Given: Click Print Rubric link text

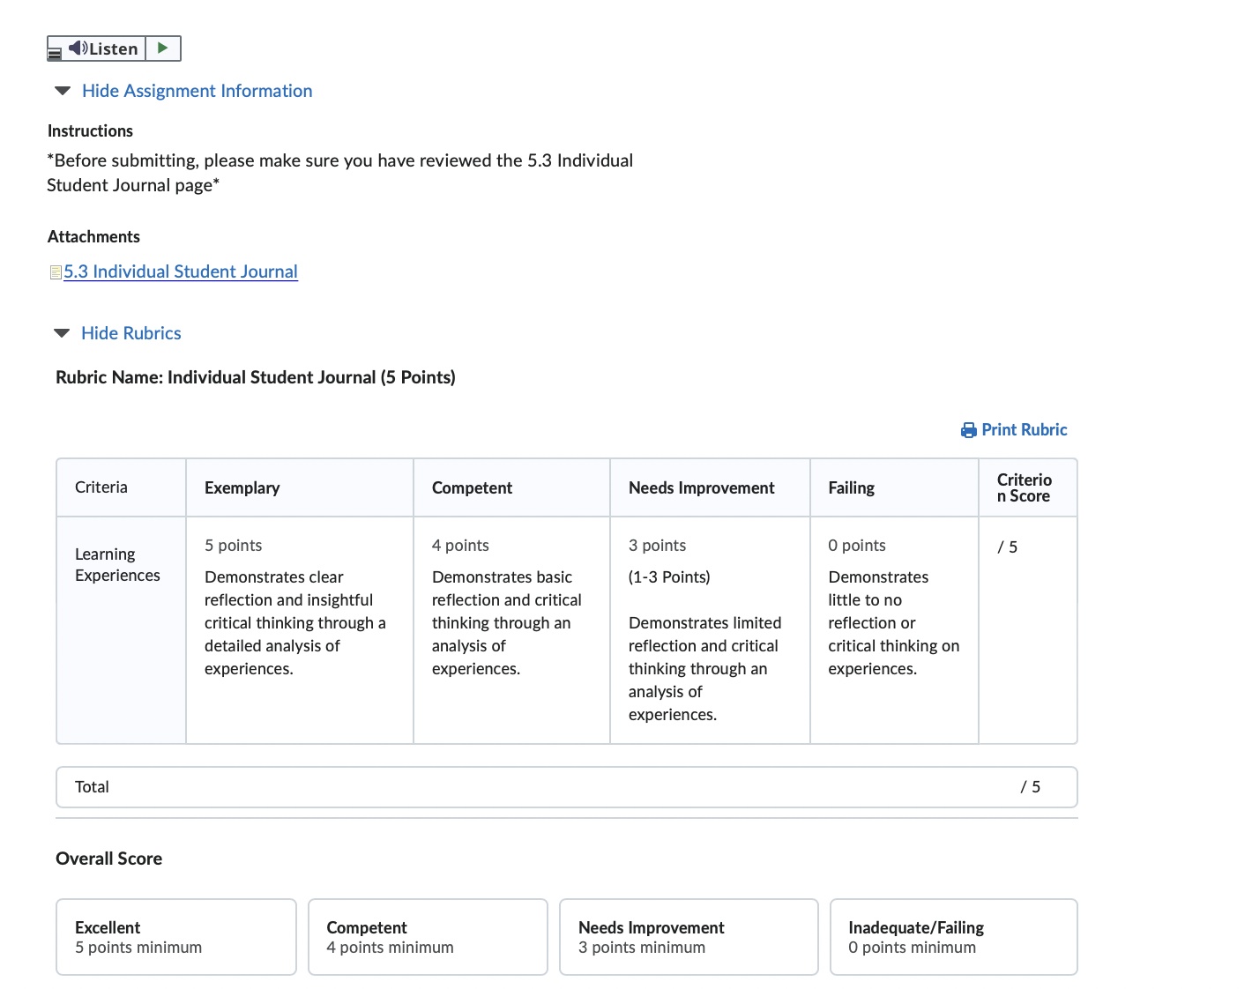Looking at the screenshot, I should 1025,430.
